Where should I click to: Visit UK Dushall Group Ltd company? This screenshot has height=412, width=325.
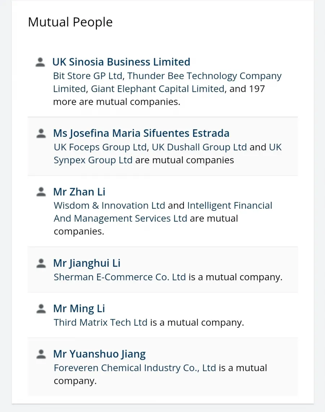tap(199, 147)
